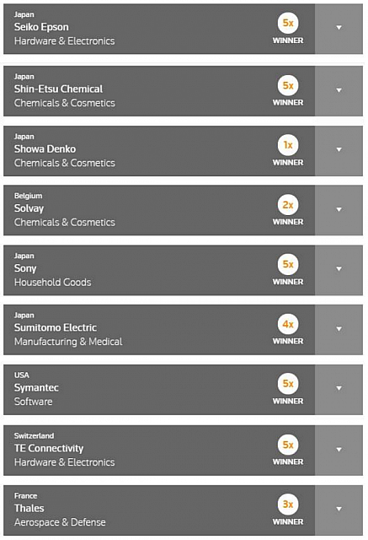Expand the Solvay entry arrow
Screen dimensions: 368x540
coord(339,210)
